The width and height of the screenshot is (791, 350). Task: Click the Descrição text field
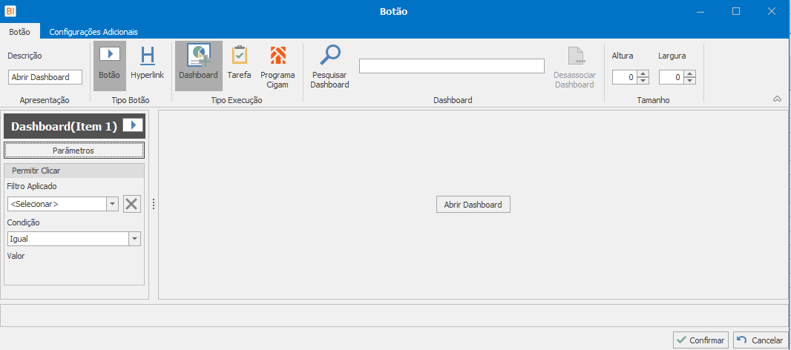45,77
